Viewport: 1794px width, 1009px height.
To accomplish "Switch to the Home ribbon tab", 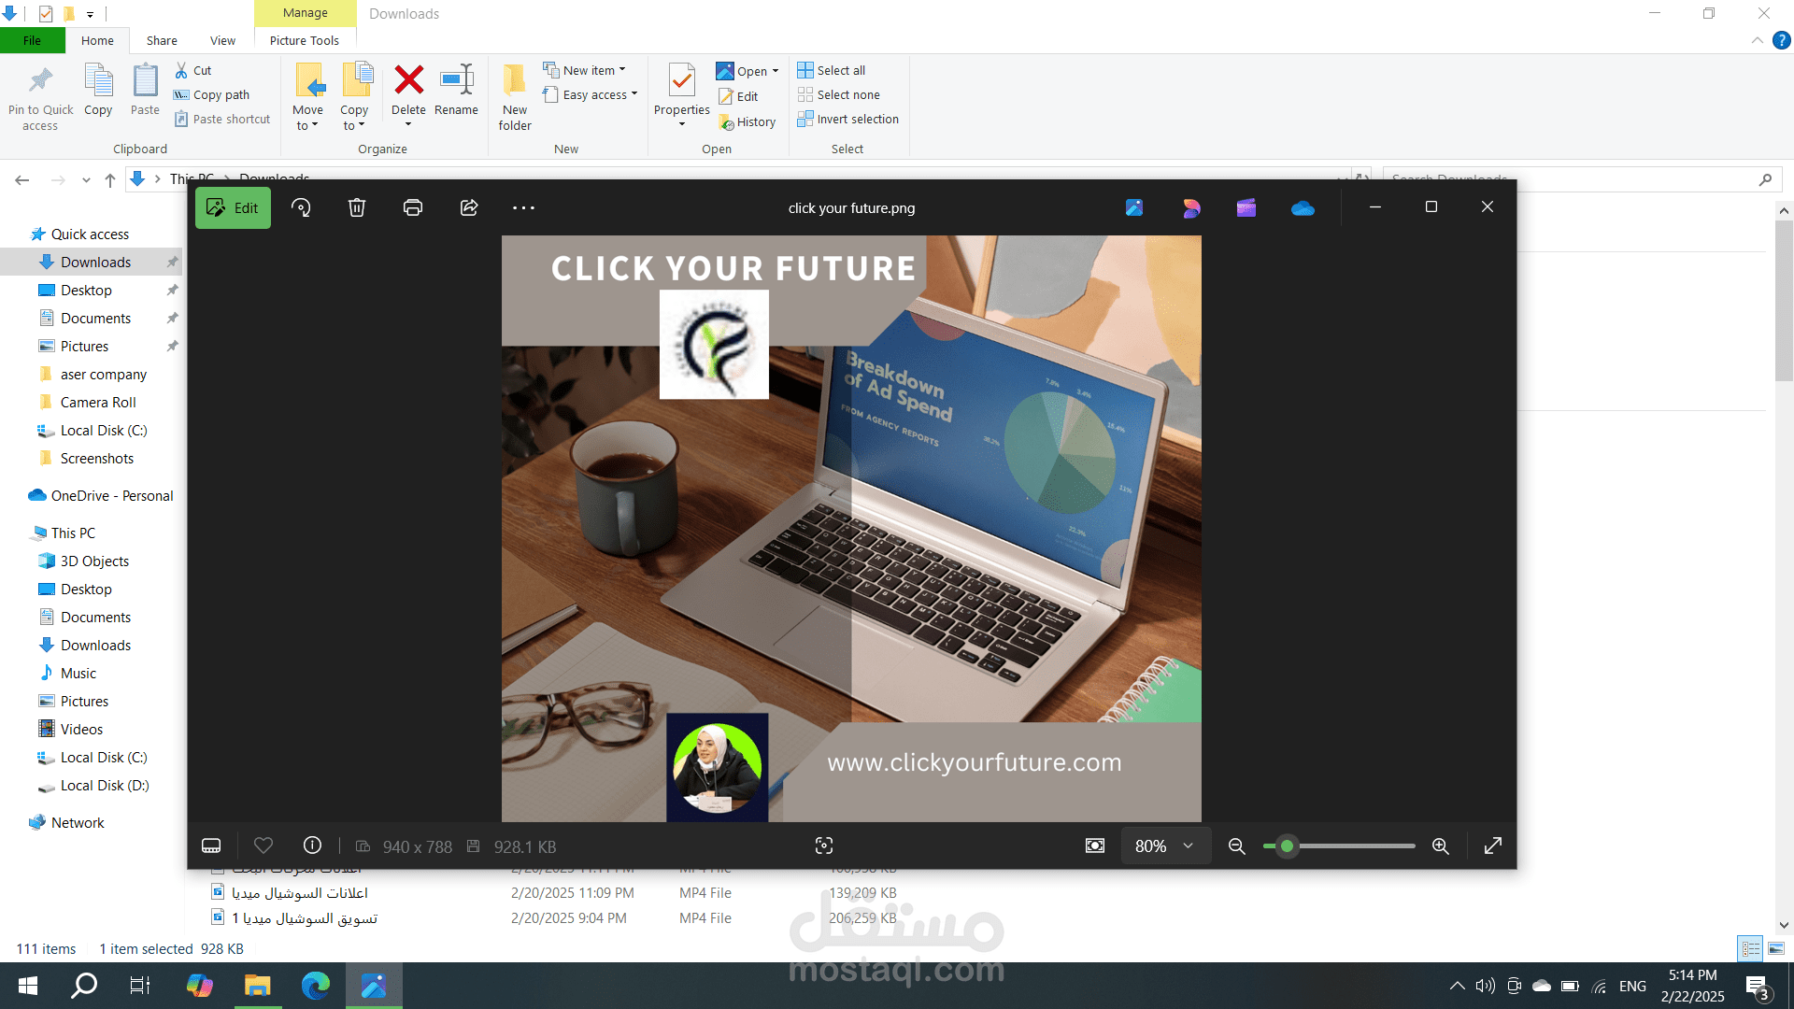I will click(x=97, y=40).
